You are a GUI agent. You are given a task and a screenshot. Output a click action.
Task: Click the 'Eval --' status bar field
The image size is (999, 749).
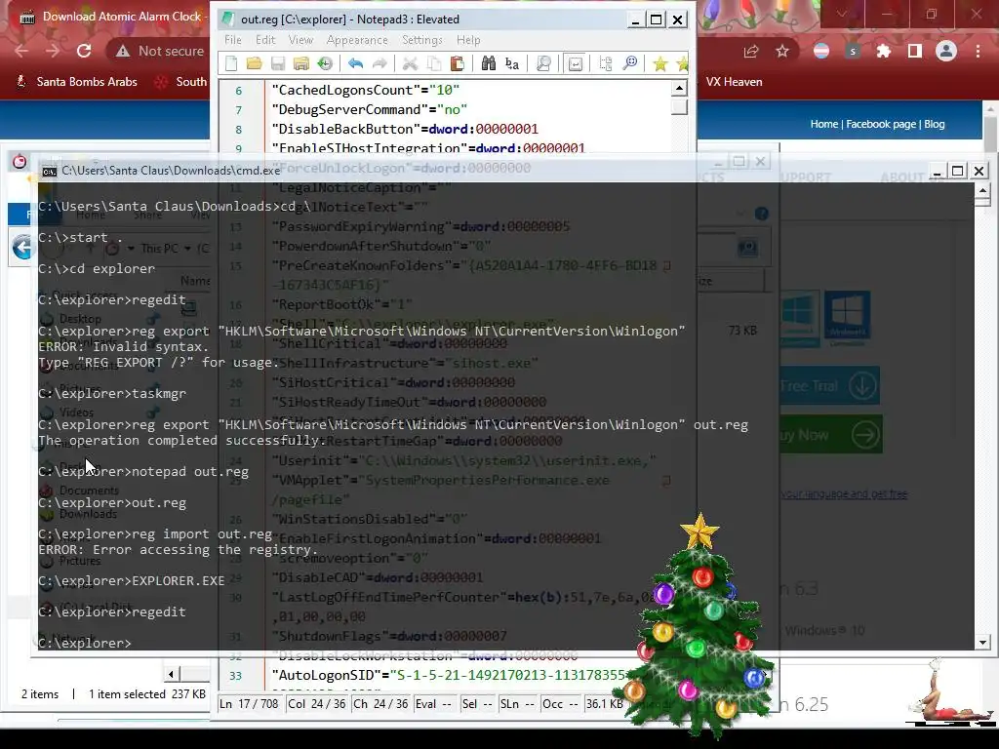(434, 704)
